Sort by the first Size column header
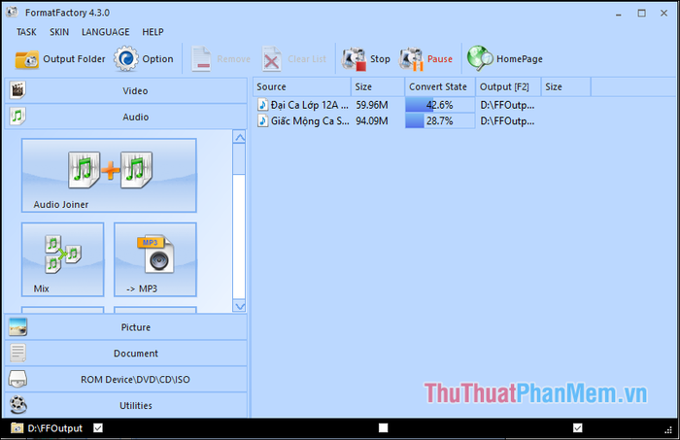680x440 pixels. coord(378,87)
